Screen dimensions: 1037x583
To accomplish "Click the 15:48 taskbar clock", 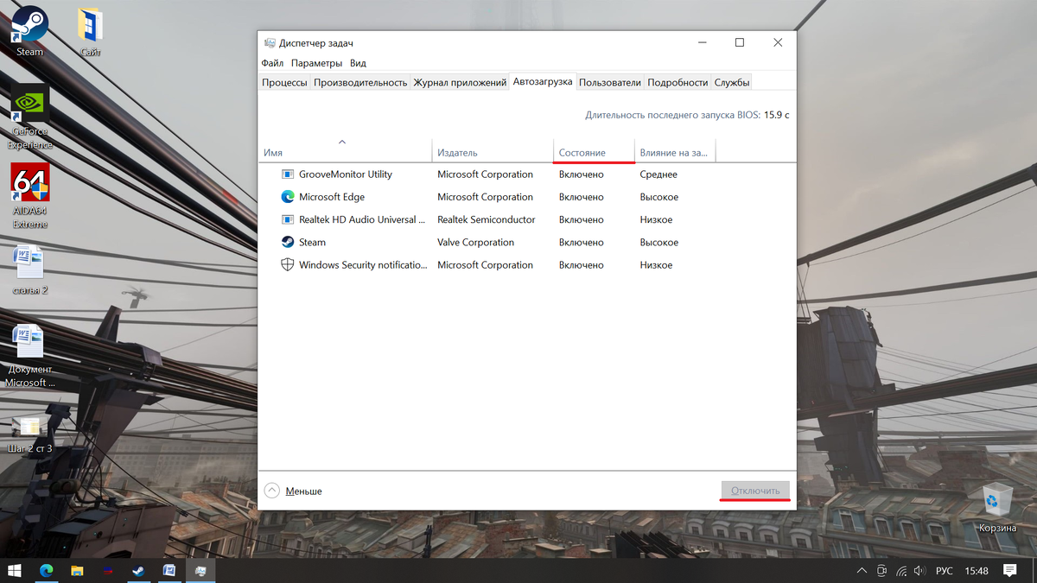I will (x=977, y=571).
